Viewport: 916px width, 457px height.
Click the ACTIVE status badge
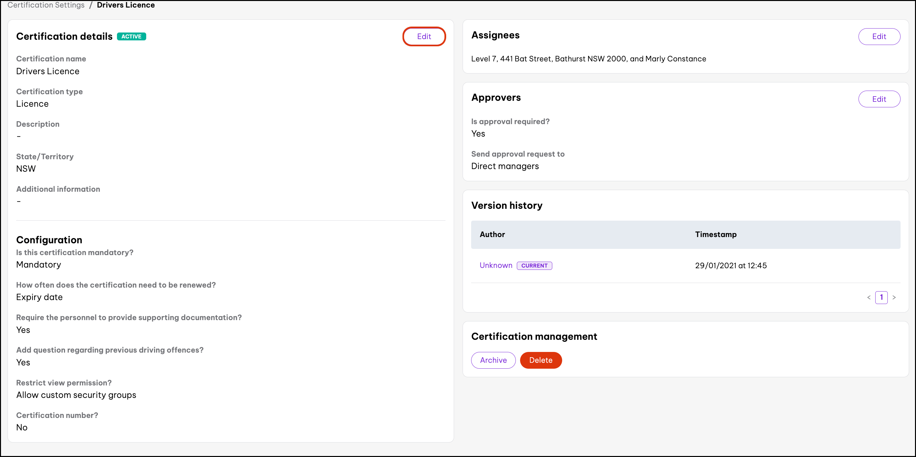[131, 36]
